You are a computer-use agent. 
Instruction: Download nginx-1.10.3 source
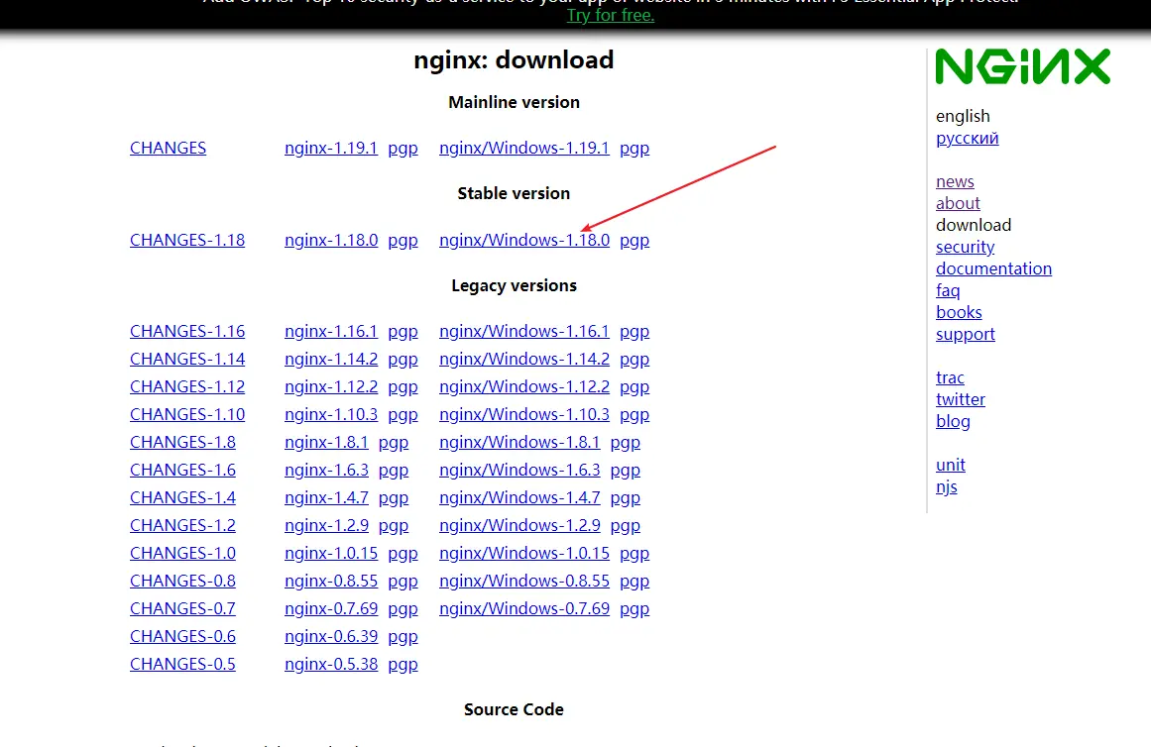pyautogui.click(x=331, y=414)
